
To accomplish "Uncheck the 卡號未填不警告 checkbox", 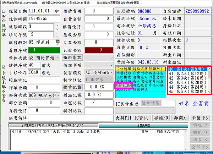I will click(3, 66).
